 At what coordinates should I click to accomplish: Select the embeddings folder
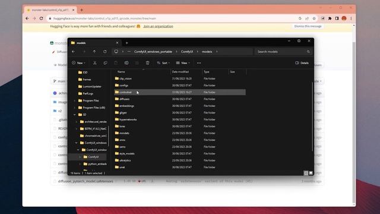tap(180, 106)
